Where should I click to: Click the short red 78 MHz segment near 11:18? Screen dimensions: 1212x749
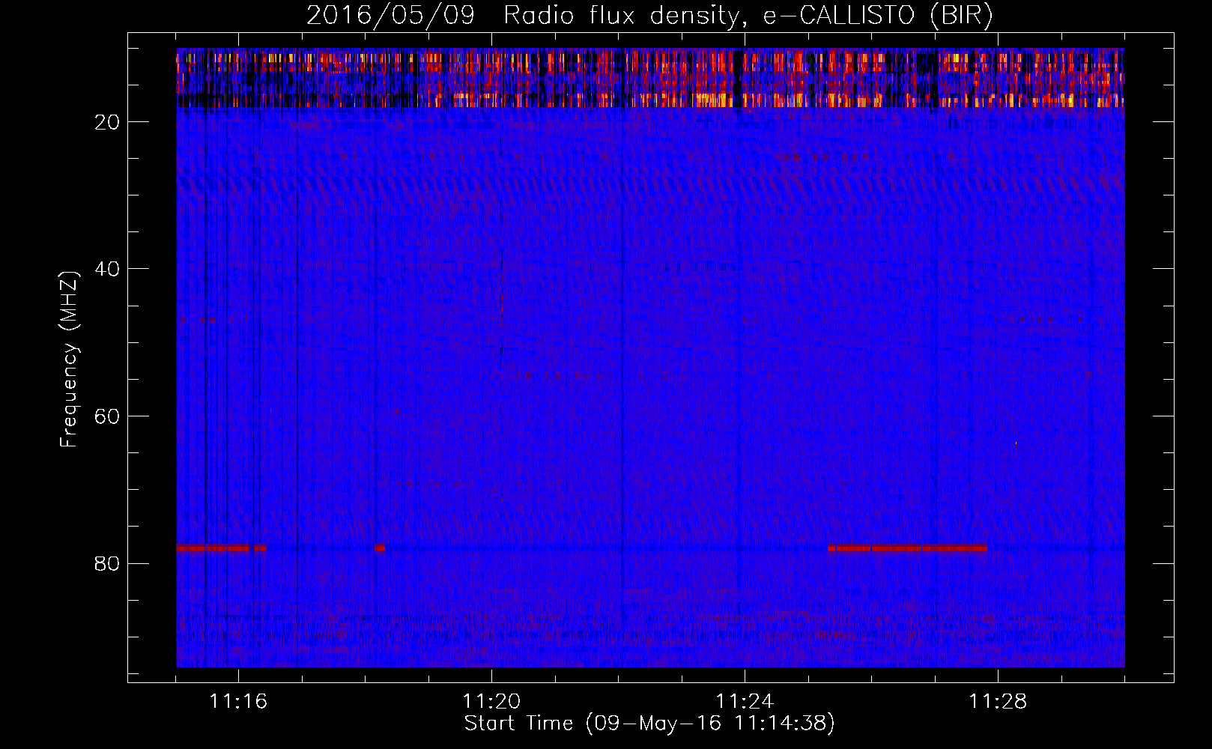coord(380,548)
